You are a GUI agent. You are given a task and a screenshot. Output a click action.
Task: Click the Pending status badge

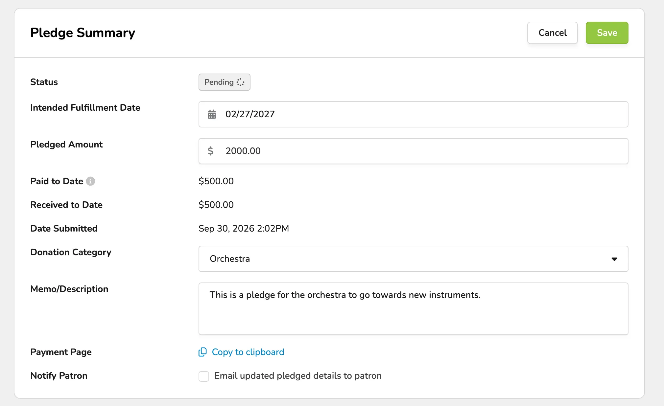[x=224, y=82]
